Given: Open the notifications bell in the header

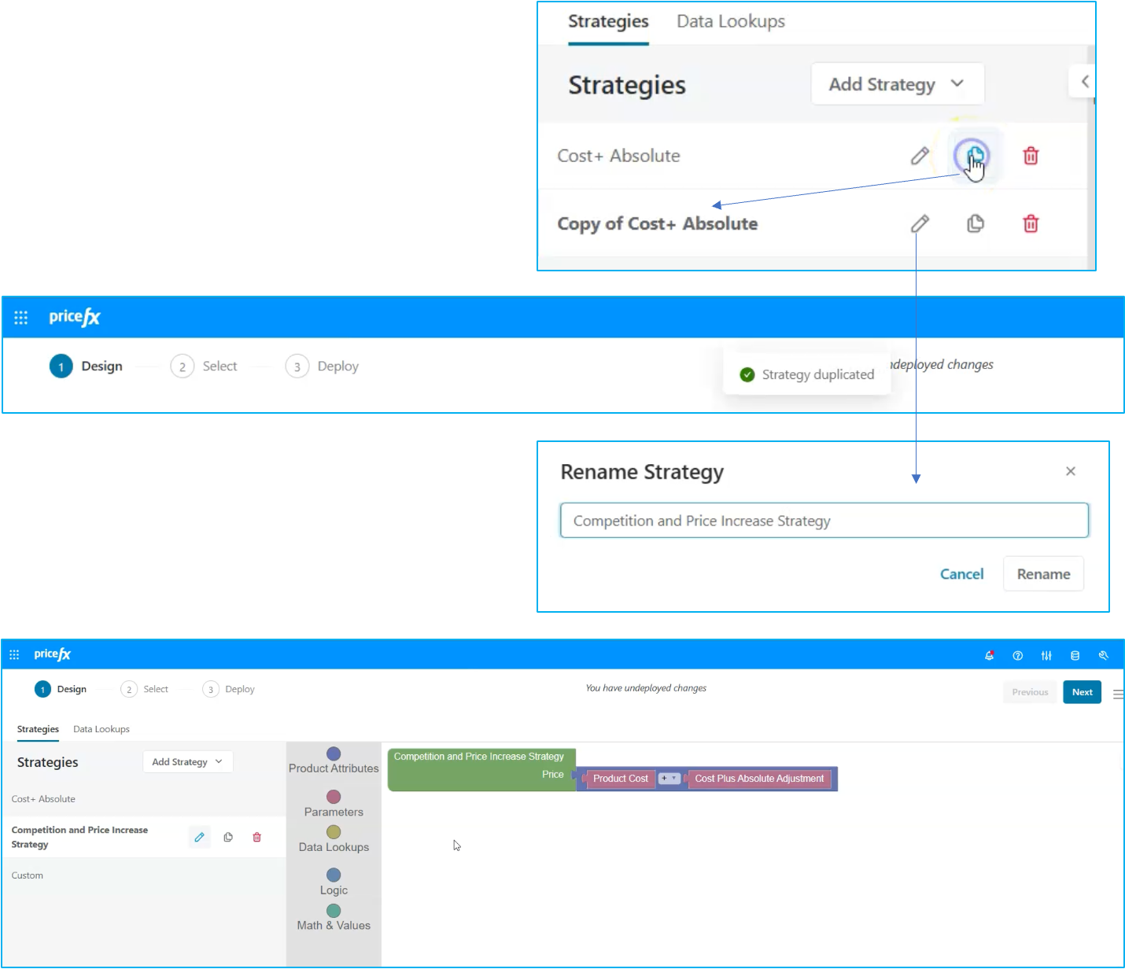Looking at the screenshot, I should coord(989,655).
